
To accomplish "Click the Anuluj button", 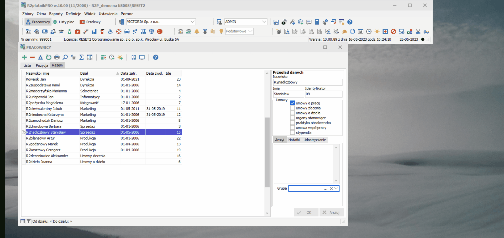I will pos(332,212).
